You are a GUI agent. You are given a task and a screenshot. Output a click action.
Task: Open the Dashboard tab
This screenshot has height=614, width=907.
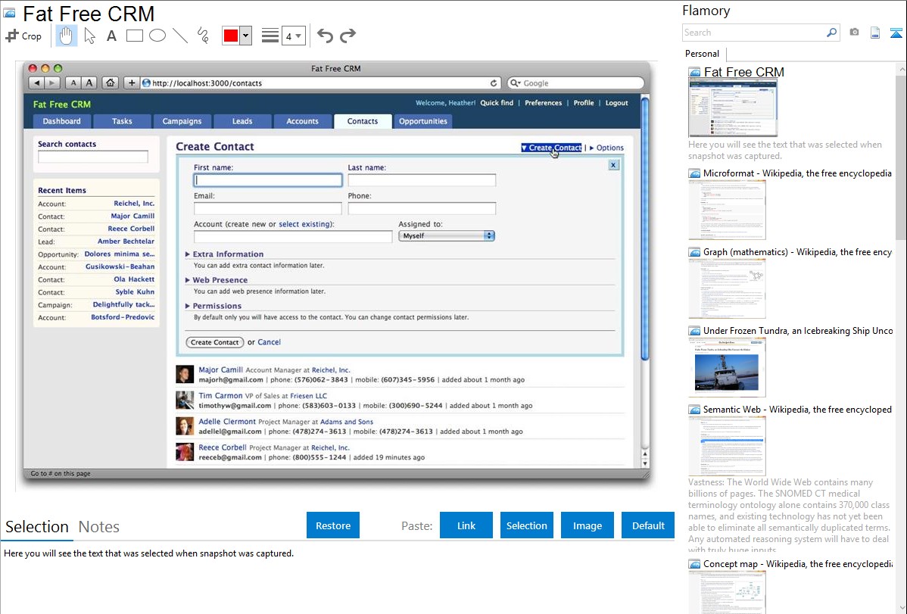click(x=61, y=121)
